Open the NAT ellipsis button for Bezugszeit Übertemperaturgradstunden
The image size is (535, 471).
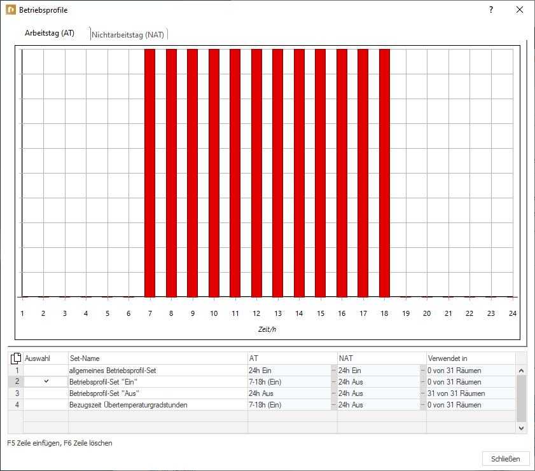pos(423,405)
